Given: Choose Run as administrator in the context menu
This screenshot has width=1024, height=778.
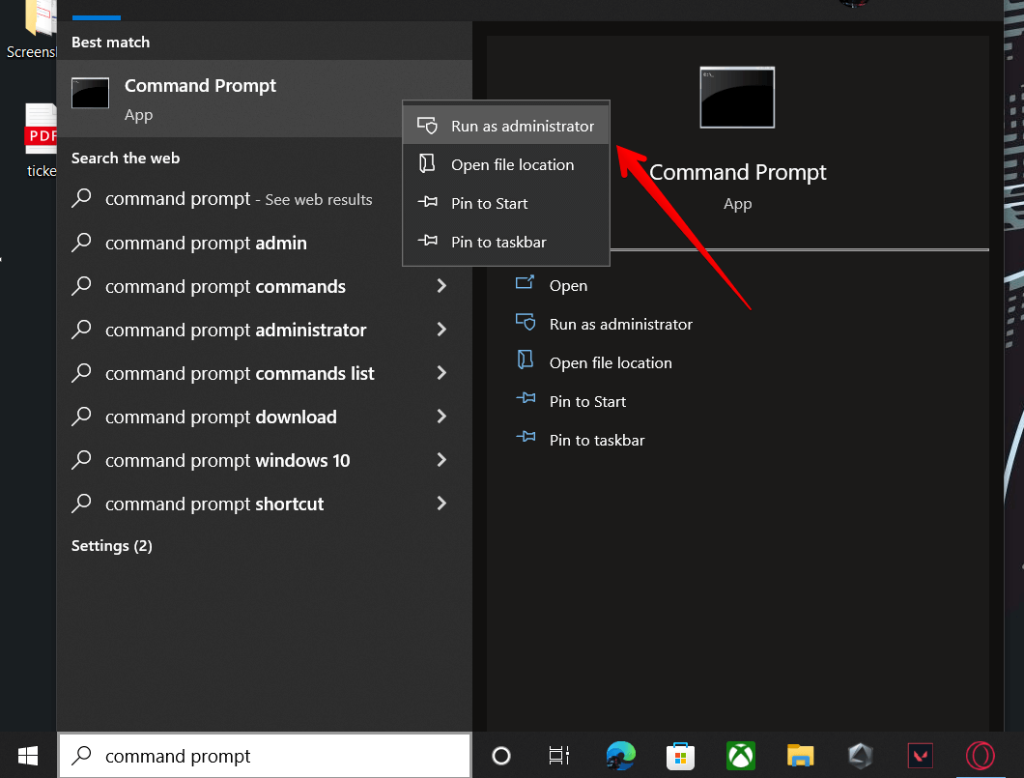Looking at the screenshot, I should tap(506, 126).
